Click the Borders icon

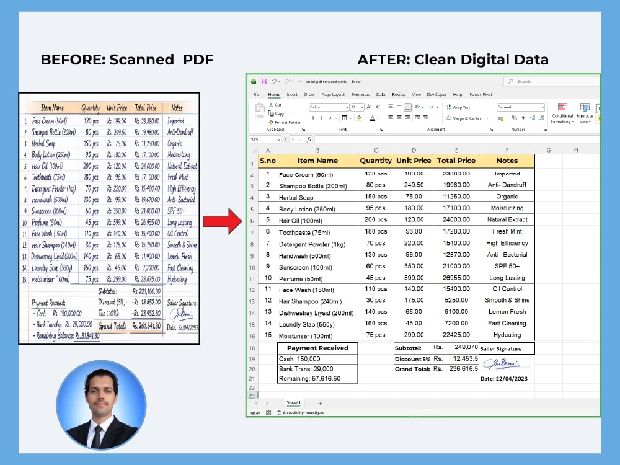pyautogui.click(x=344, y=118)
